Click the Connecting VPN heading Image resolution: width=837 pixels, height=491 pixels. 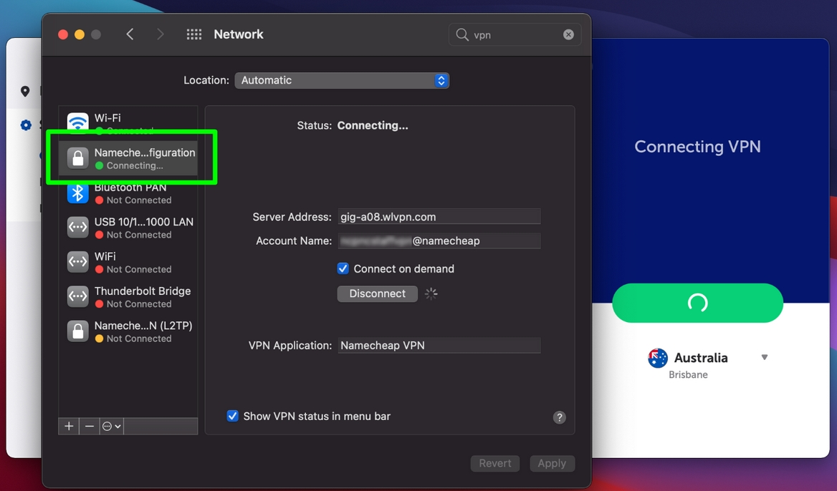click(x=697, y=147)
